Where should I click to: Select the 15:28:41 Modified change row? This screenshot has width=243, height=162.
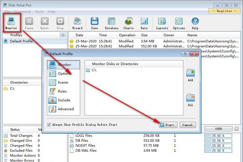pos(154,41)
